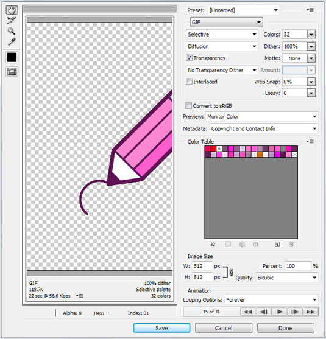Select the Slice Select tool

coord(11,20)
